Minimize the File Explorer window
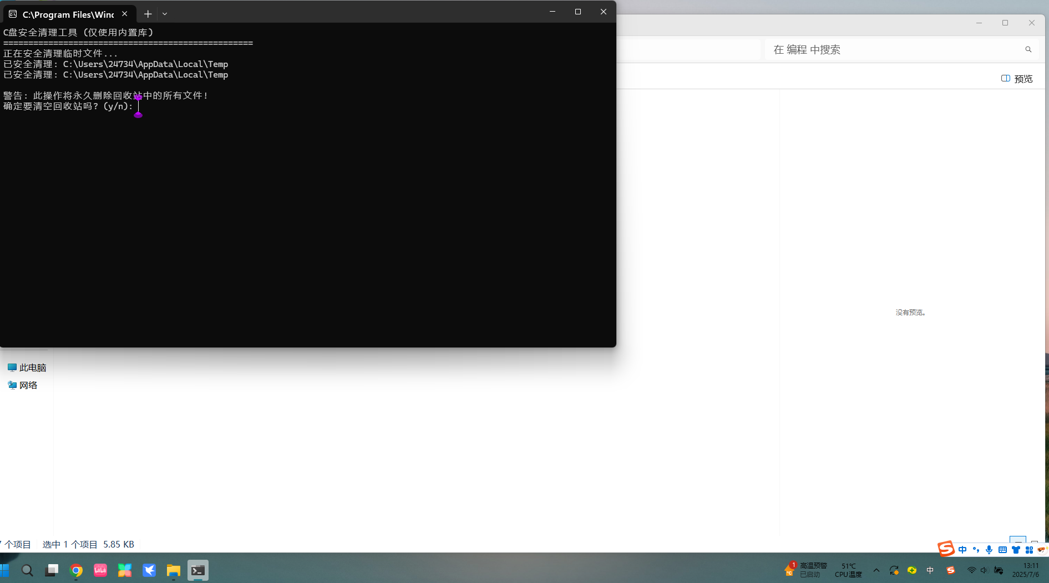Screen dimensions: 1049x583 (979, 23)
